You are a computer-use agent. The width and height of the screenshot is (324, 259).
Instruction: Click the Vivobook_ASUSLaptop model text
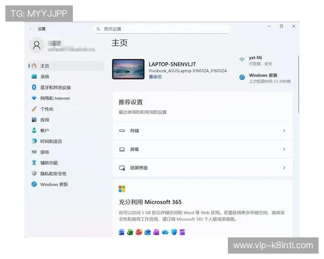click(x=187, y=71)
